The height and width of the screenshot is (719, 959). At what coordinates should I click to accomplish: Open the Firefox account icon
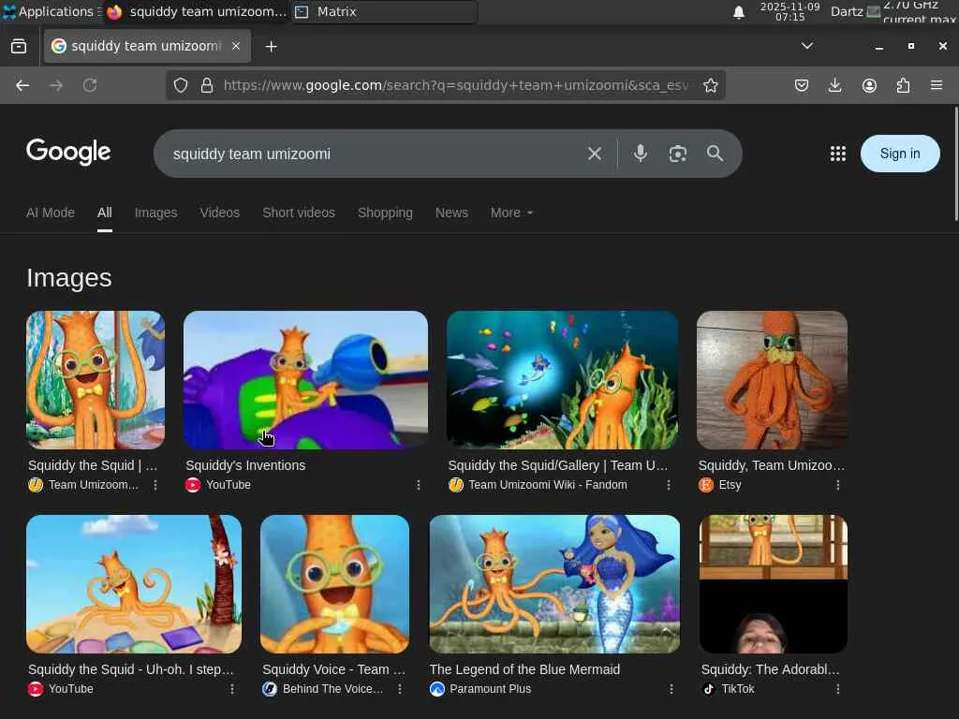869,85
